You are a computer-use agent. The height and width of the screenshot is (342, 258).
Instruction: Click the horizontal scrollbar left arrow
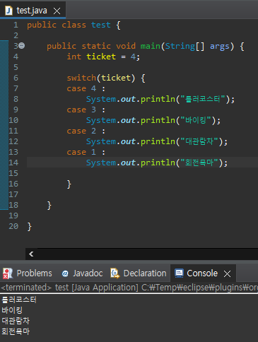tap(31, 254)
